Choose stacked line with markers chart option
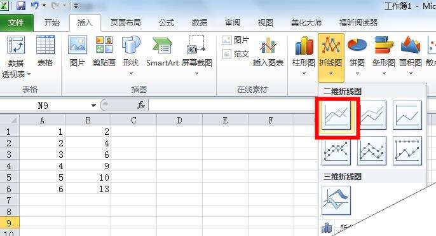 click(372, 151)
